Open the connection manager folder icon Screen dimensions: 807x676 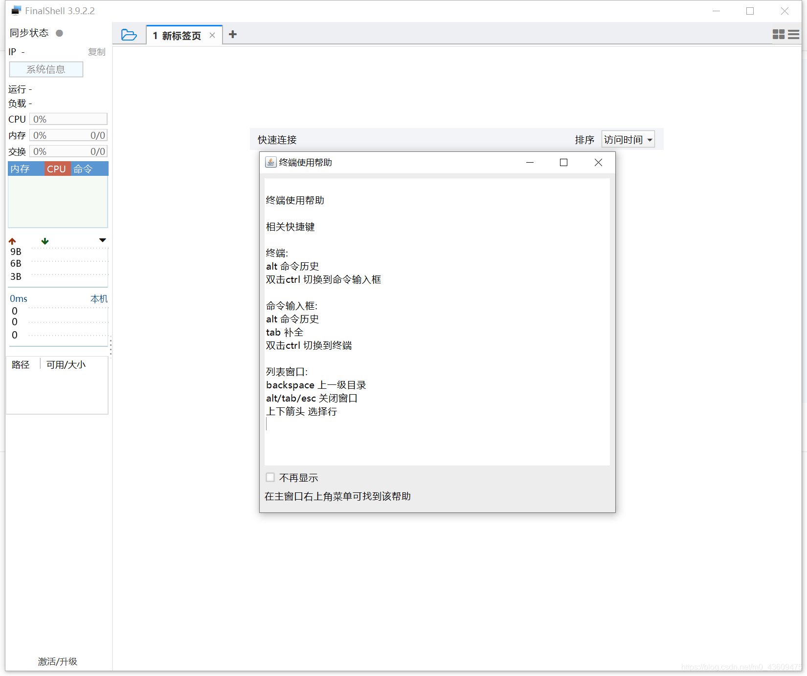click(129, 35)
